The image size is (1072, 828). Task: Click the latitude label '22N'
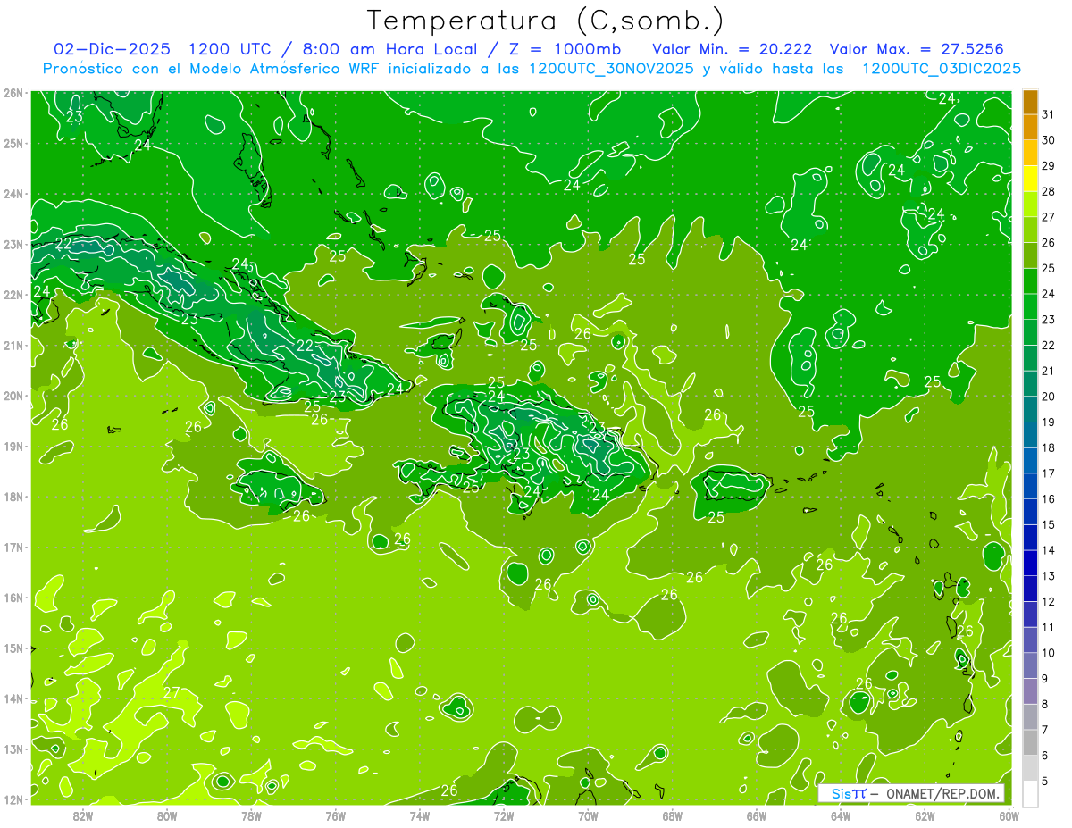point(13,295)
